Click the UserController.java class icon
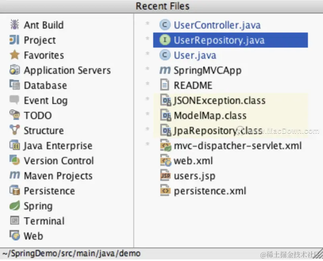The width and height of the screenshot is (323, 261). point(165,25)
